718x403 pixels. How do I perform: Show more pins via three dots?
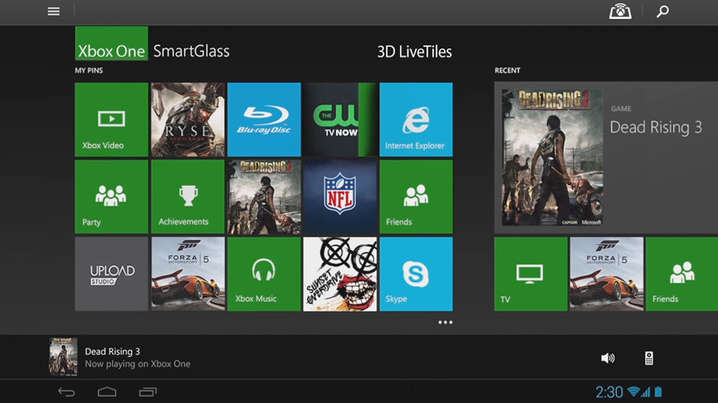(x=445, y=322)
